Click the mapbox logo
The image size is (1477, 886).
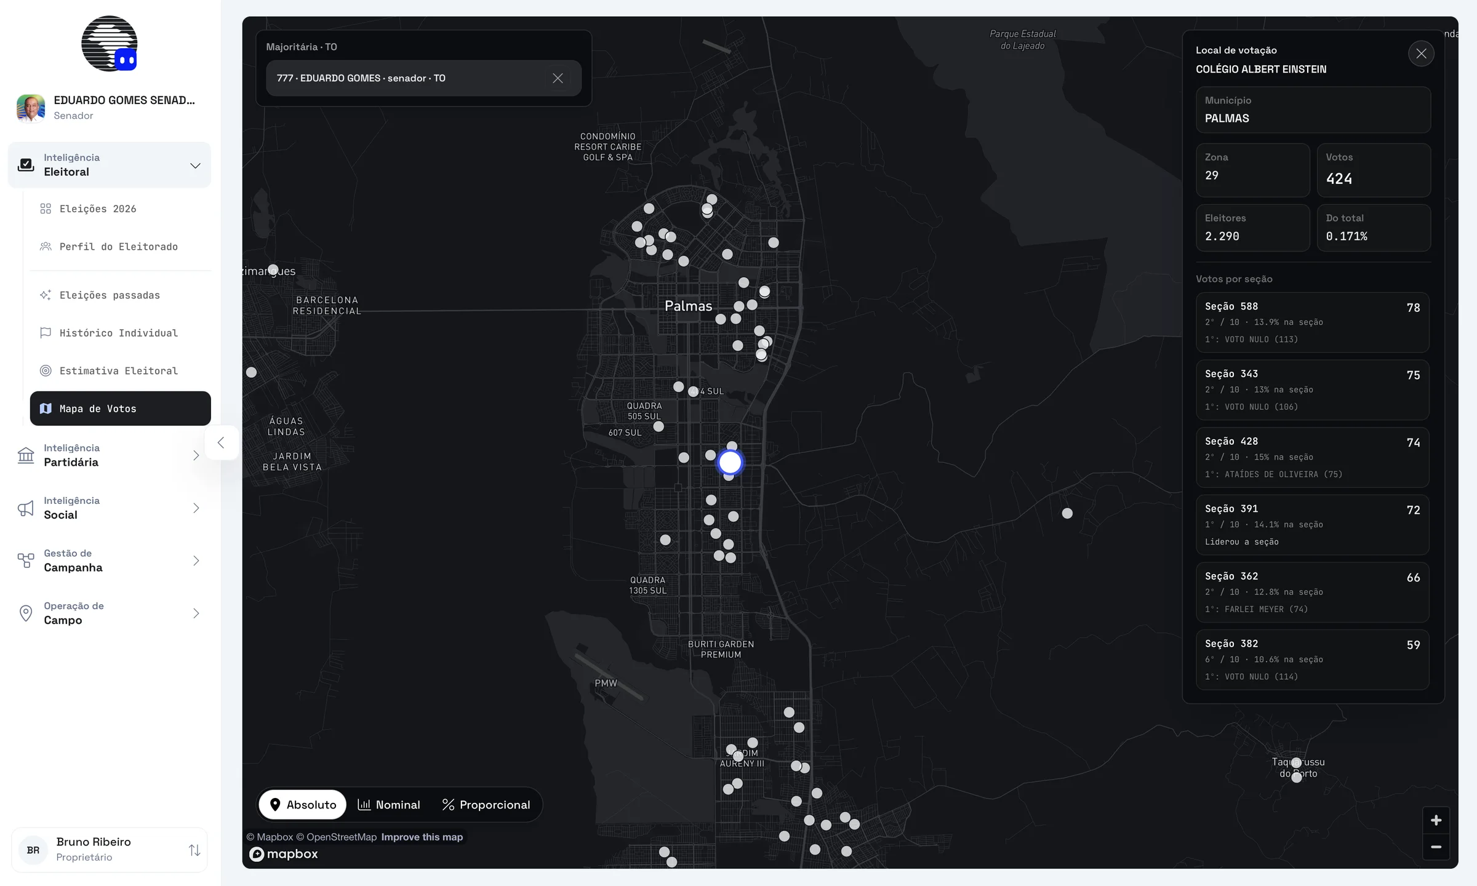pos(284,854)
